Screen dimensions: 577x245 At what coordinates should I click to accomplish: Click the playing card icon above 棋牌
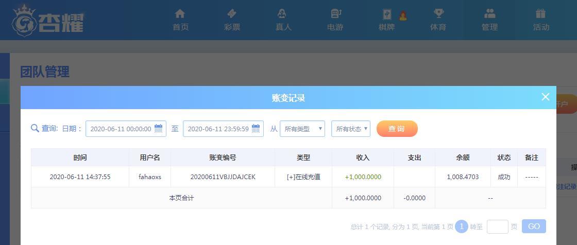[387, 14]
